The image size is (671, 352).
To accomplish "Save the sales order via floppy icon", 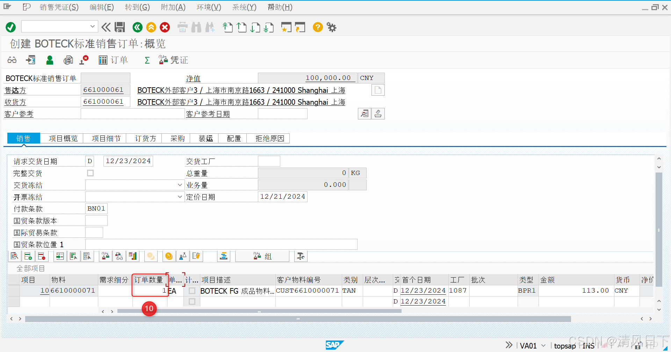I will 120,27.
